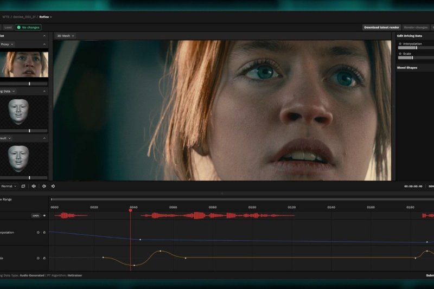
Task: Toggle the circle on Interpolation track
Action: 38,232
